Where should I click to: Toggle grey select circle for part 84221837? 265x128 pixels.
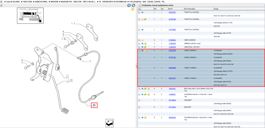(x=139, y=78)
